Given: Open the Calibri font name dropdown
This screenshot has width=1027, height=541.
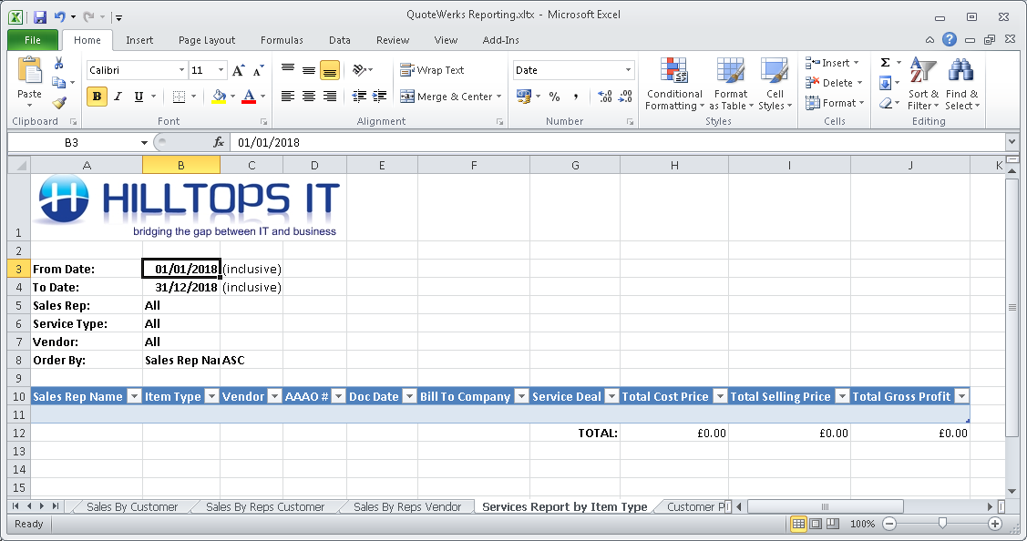Looking at the screenshot, I should pyautogui.click(x=181, y=70).
